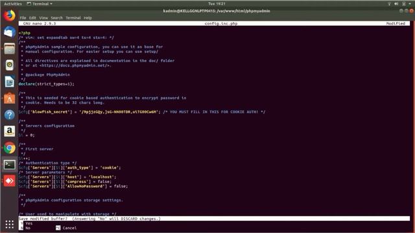Screen dimensions: 415x233
Task: Select the Terminal icon in dock
Action: (10, 164)
